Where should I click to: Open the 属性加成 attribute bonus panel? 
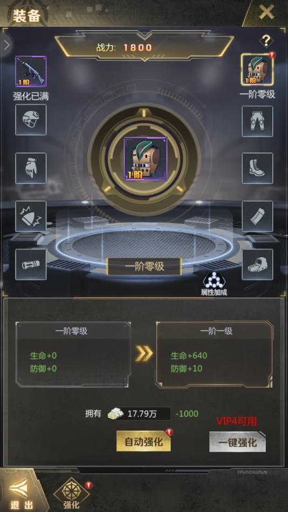click(214, 284)
